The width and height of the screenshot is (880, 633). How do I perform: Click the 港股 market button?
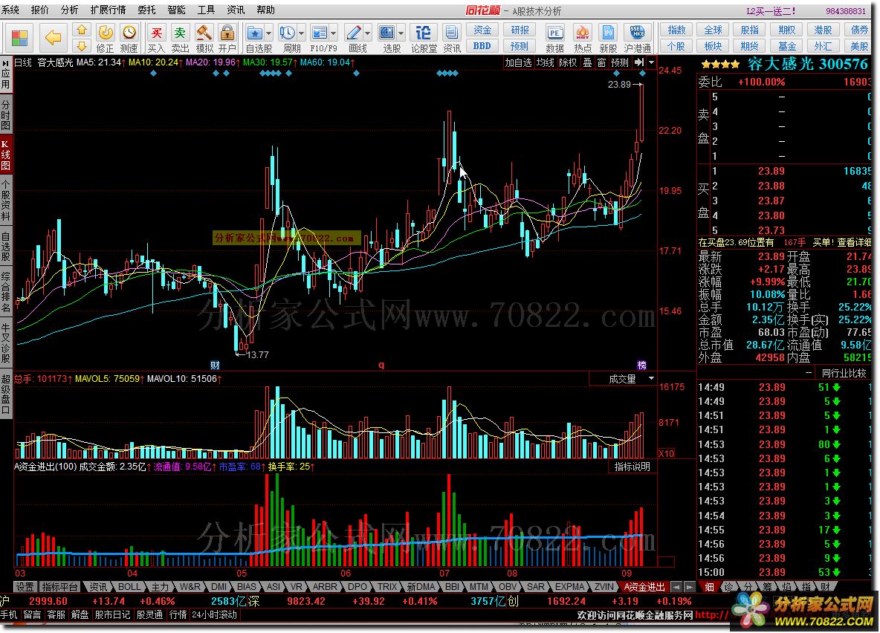(823, 30)
